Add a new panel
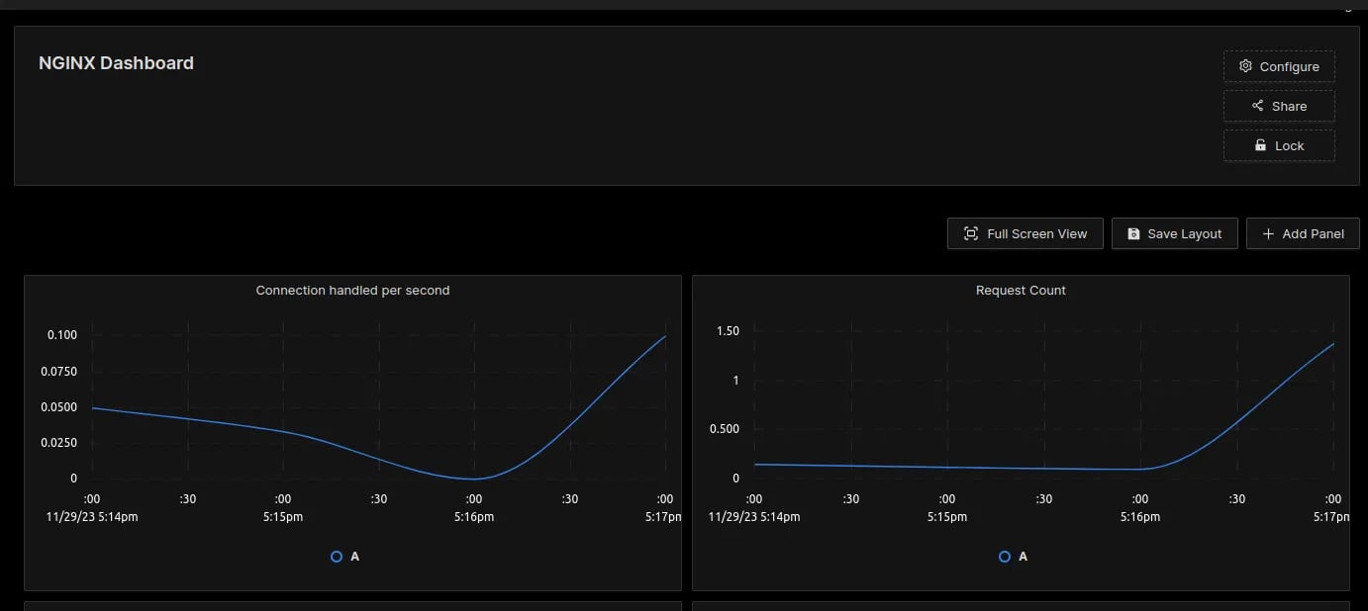The image size is (1368, 611). point(1303,234)
